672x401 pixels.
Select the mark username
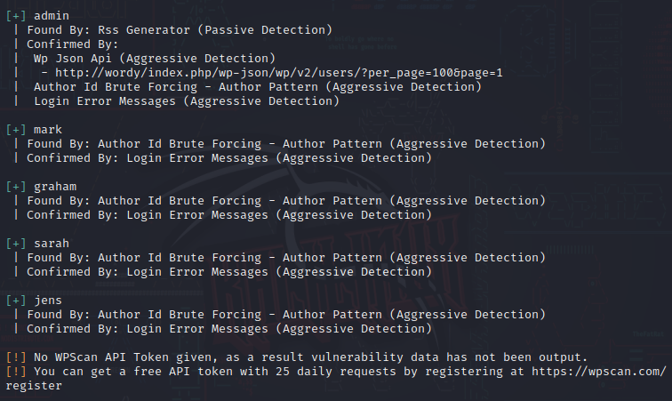coord(48,130)
